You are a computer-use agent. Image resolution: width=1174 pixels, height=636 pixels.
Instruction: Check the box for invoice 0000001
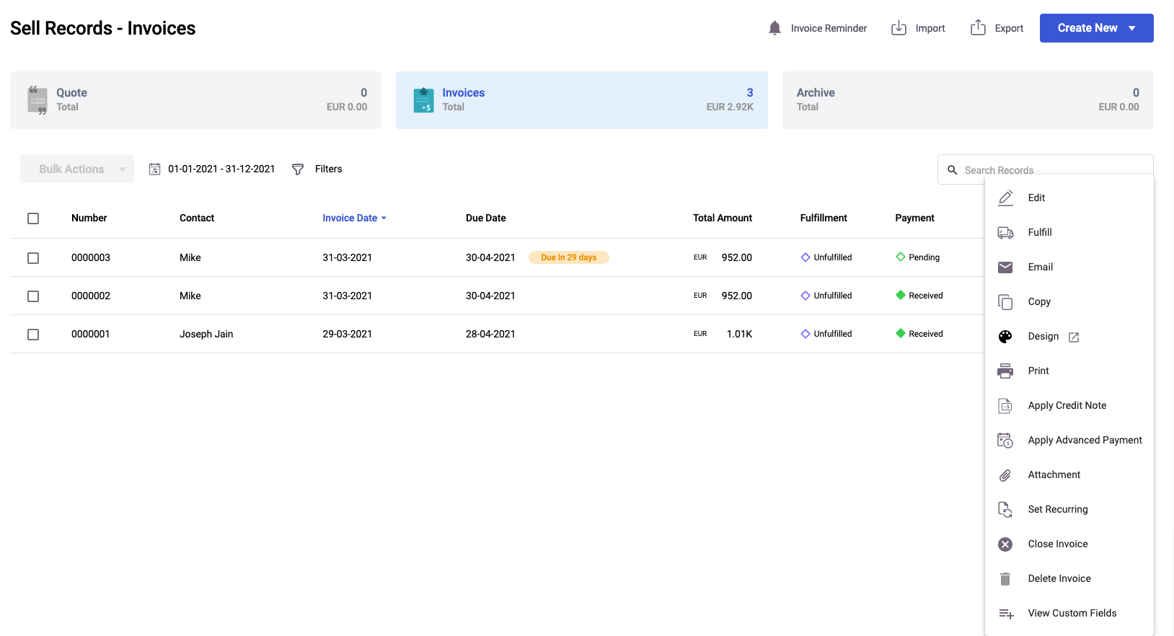[x=33, y=335]
